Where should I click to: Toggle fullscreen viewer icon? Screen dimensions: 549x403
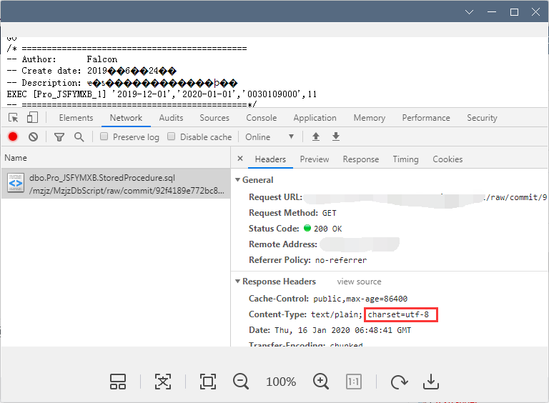pyautogui.click(x=208, y=382)
